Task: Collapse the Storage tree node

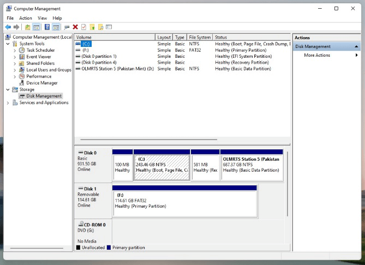Action: tap(8, 89)
